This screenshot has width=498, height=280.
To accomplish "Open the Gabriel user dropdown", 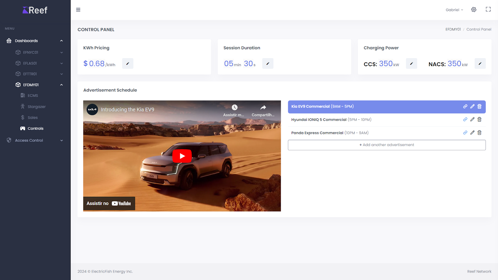I will click(x=454, y=10).
